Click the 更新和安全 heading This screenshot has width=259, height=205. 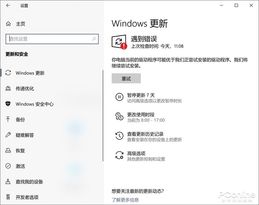[x=17, y=54]
